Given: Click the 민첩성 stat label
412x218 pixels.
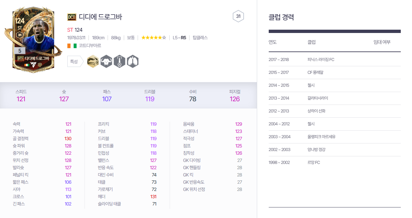Looking at the screenshot, I should [x=103, y=153].
